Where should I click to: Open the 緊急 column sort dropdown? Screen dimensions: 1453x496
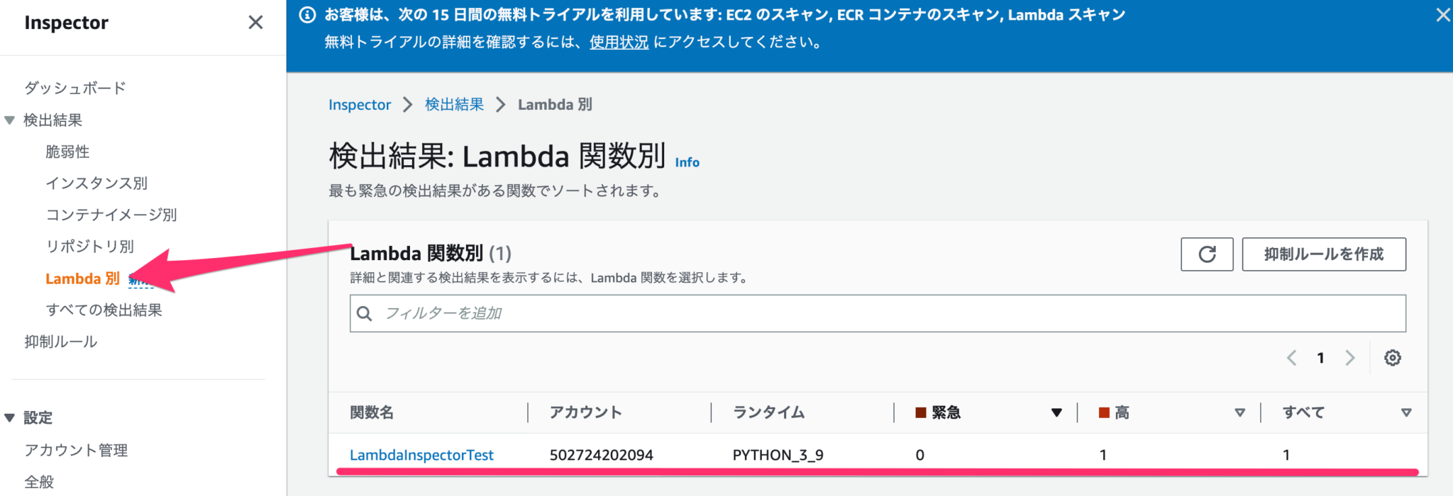point(1056,412)
